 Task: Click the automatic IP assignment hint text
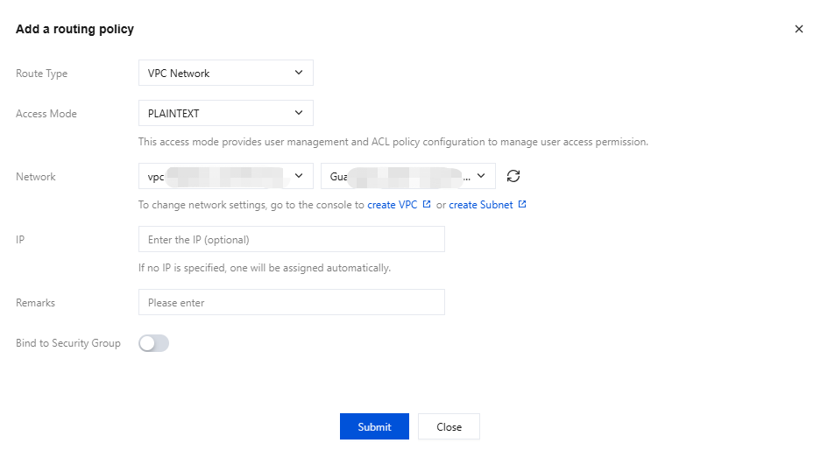[x=264, y=268]
